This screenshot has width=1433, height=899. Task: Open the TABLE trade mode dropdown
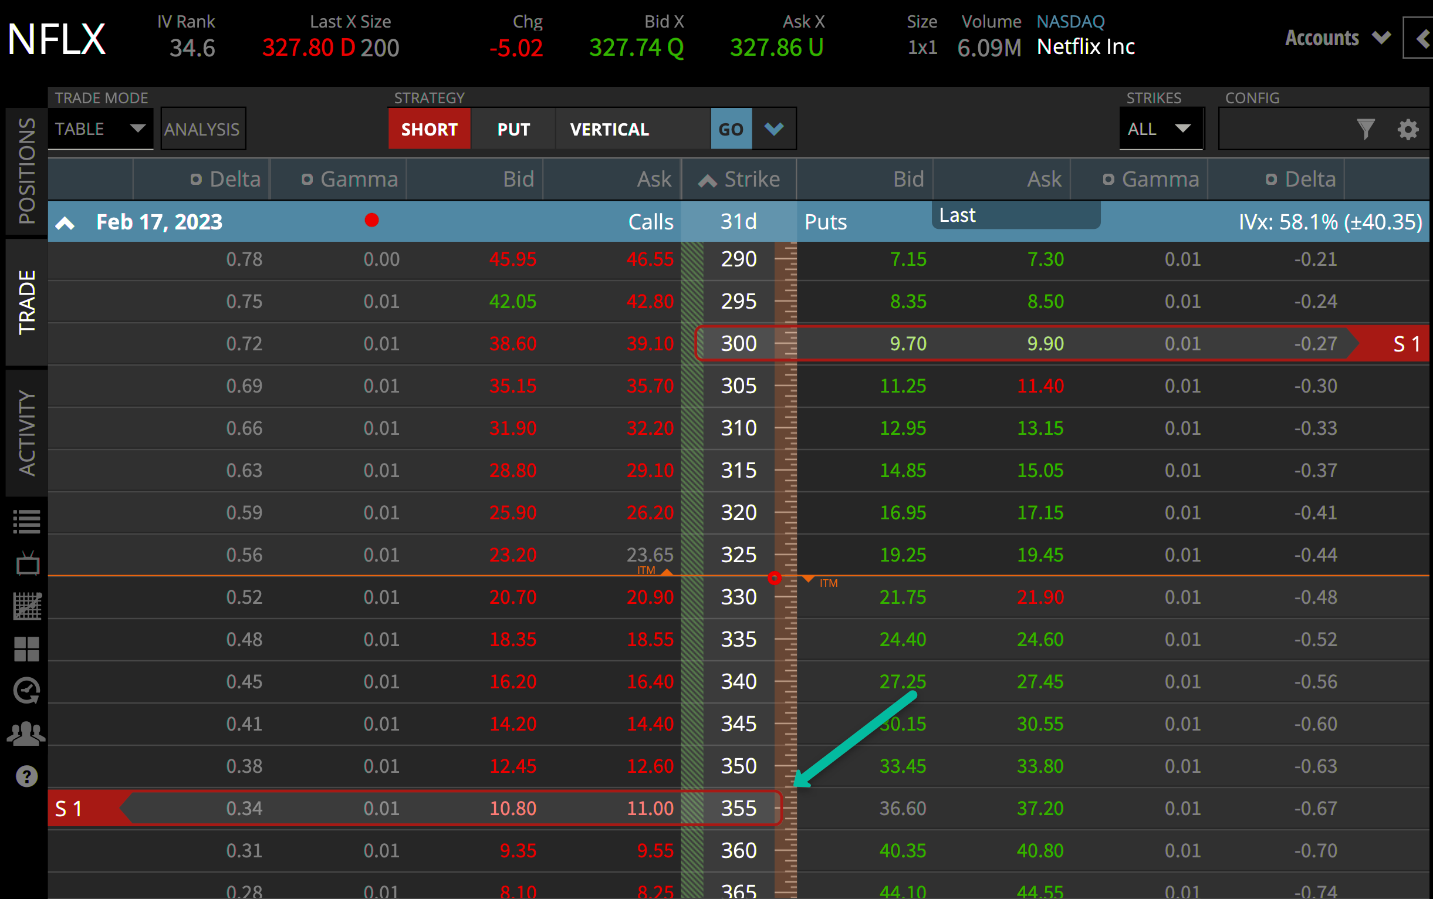100,129
